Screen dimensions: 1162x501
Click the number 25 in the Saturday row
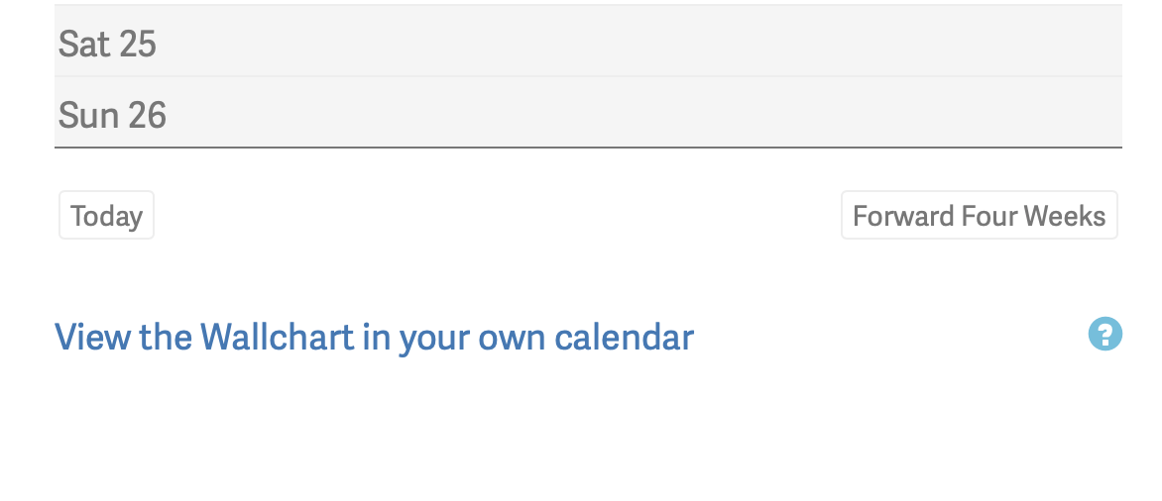(138, 44)
